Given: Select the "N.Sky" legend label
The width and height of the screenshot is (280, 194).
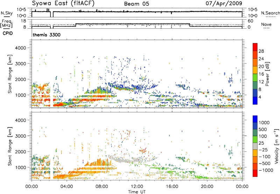Looking at the screenshot, I should pyautogui.click(x=7, y=13).
